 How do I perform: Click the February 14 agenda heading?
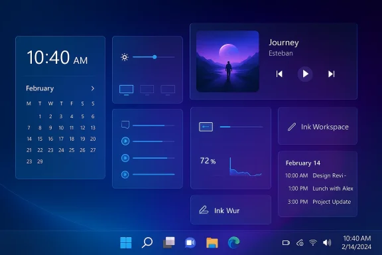coord(303,163)
